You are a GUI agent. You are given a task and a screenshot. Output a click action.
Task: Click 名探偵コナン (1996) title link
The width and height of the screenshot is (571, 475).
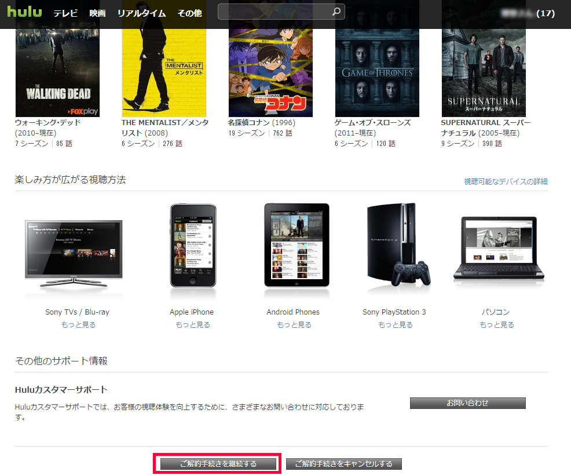[x=261, y=123]
